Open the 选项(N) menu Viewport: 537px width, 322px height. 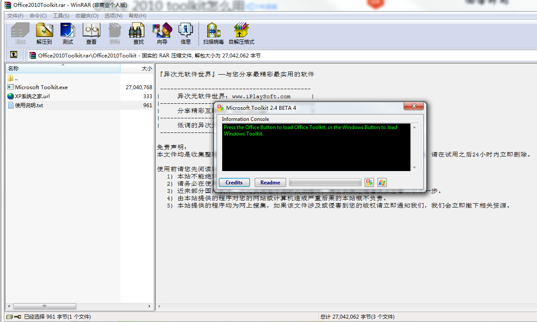tap(113, 16)
